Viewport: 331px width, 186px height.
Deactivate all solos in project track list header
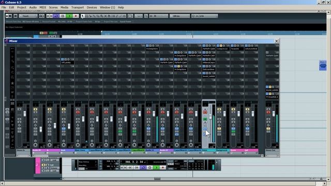pos(46,33)
